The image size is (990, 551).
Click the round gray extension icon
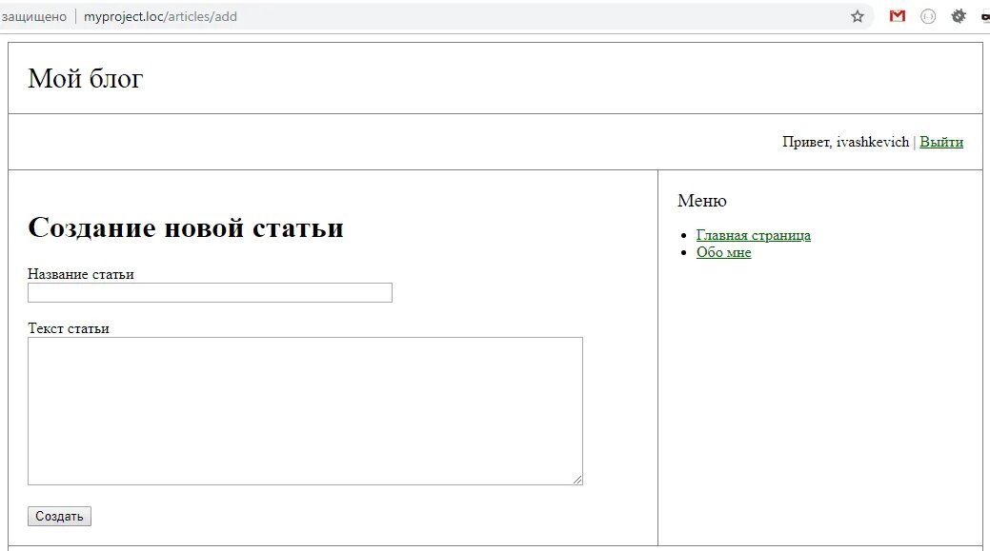tap(927, 16)
